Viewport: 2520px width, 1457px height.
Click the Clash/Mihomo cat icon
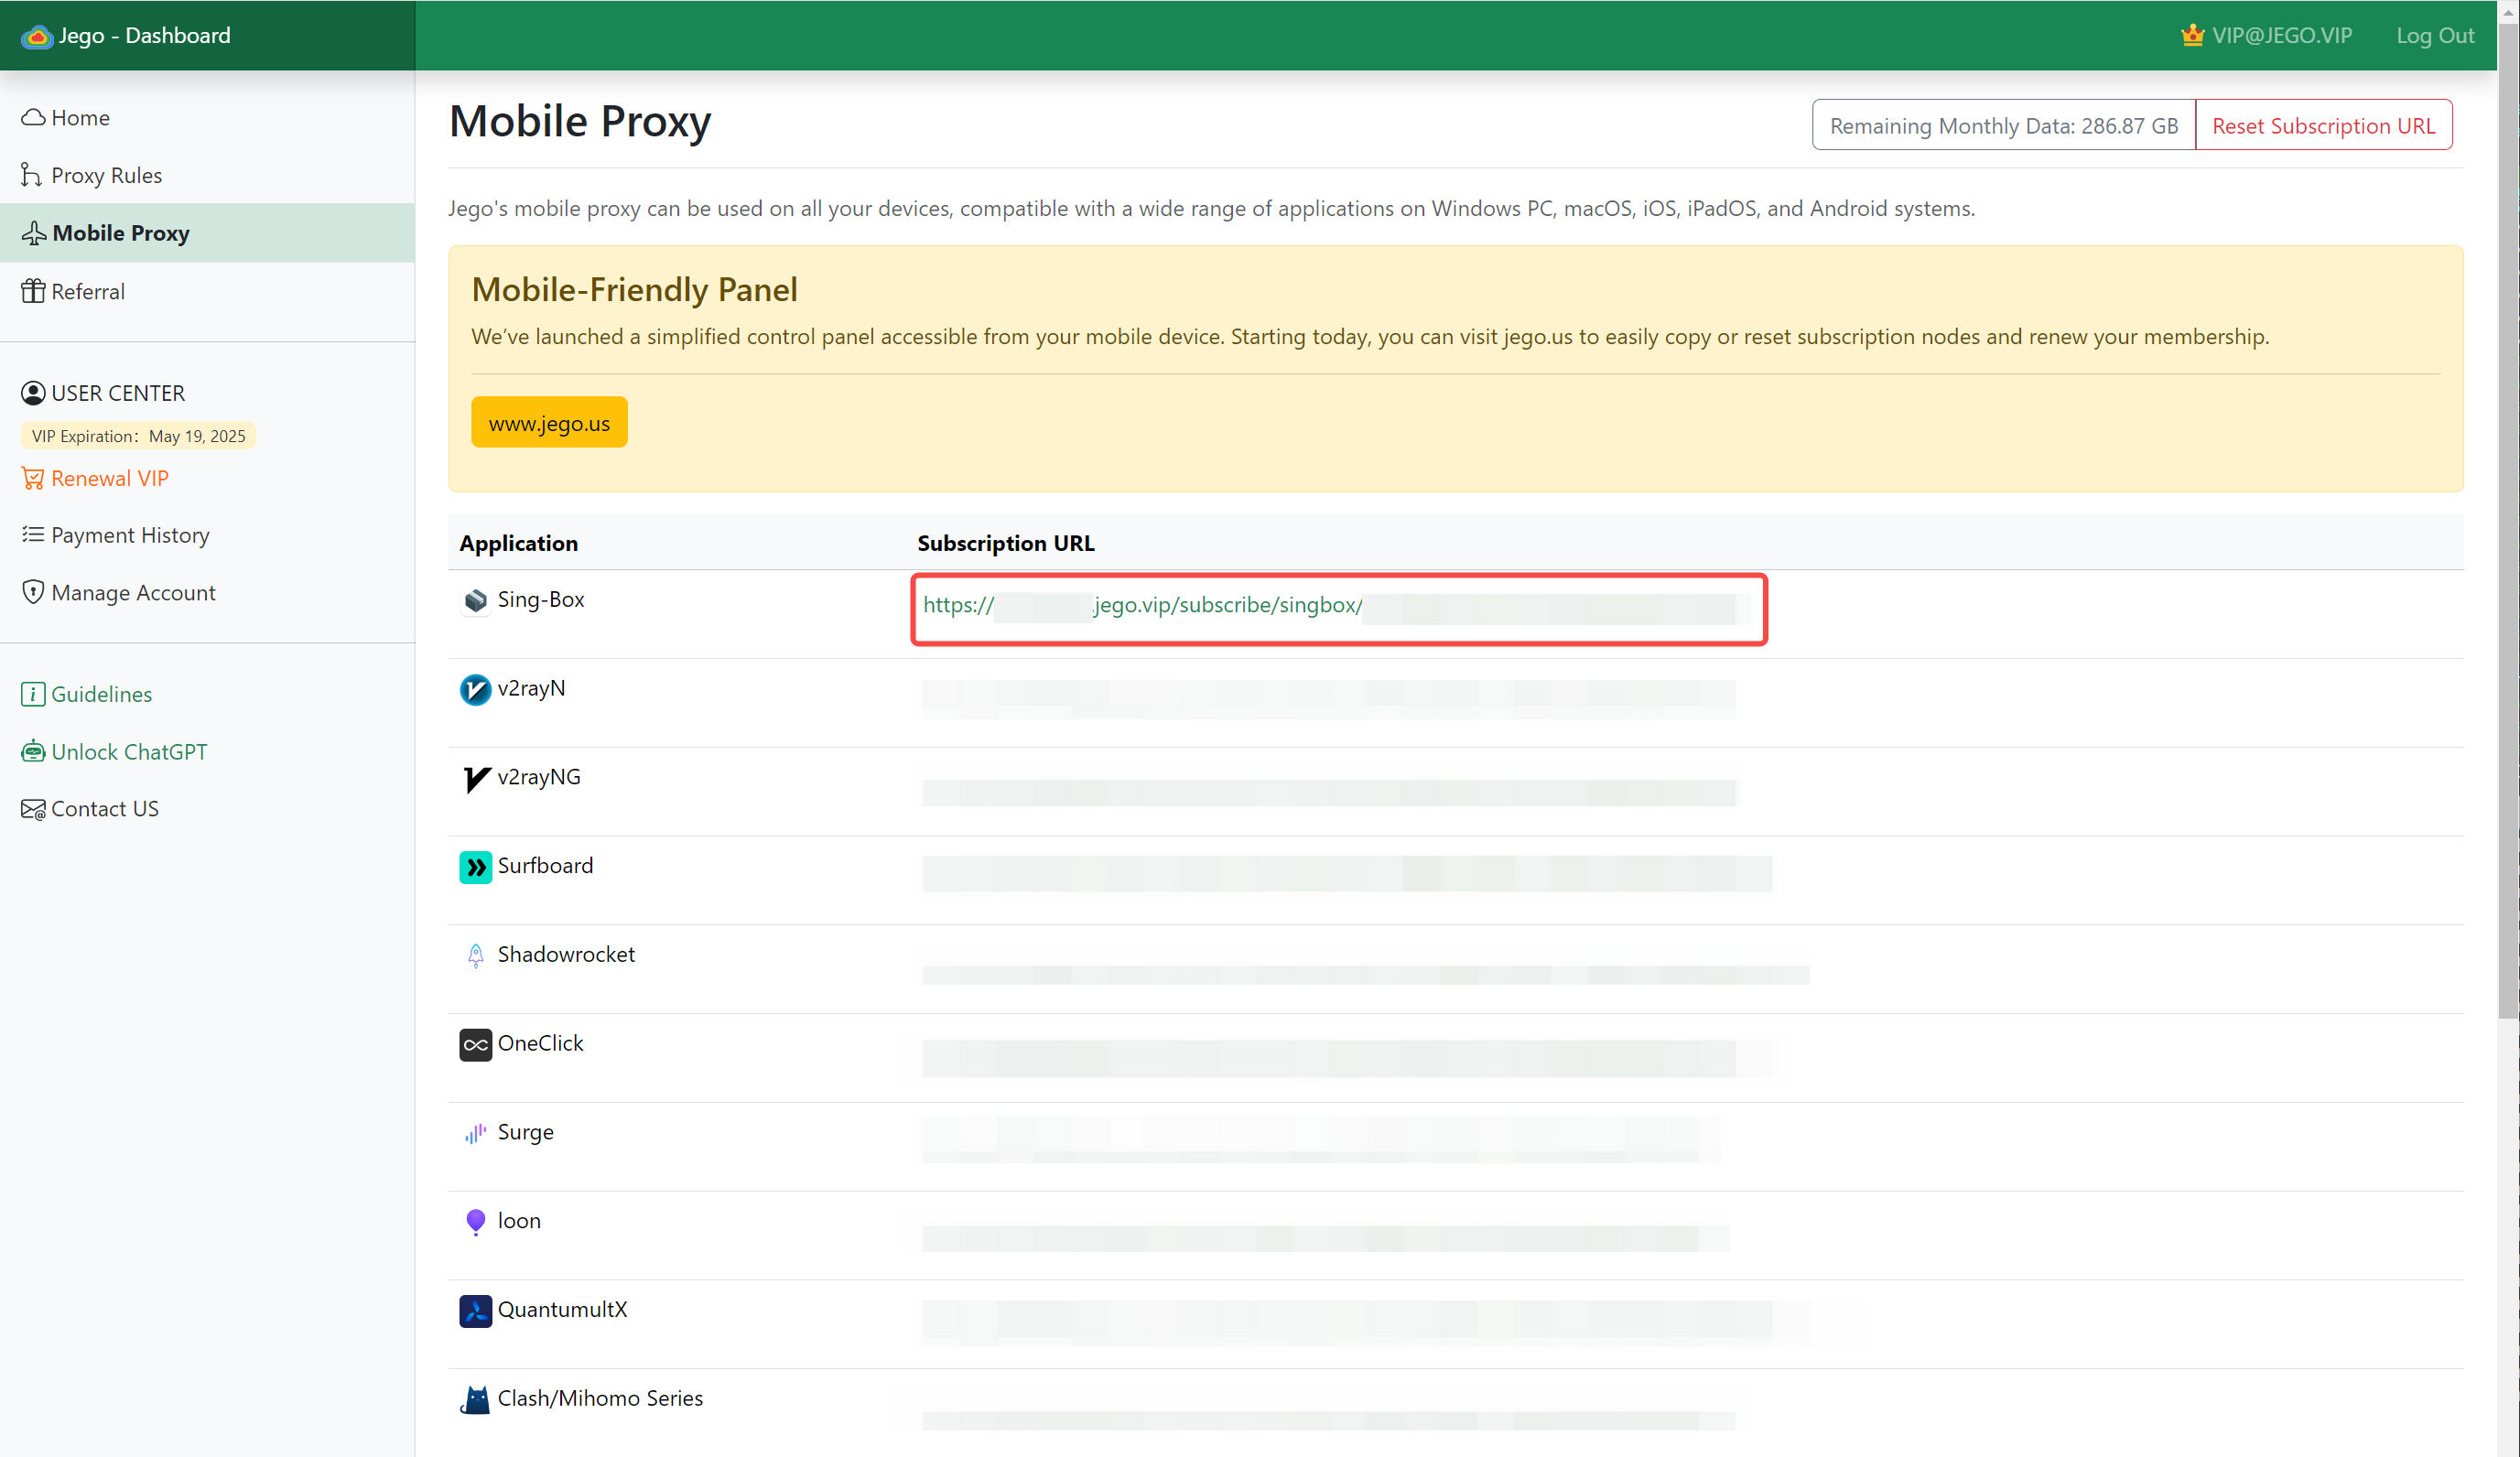click(475, 1399)
